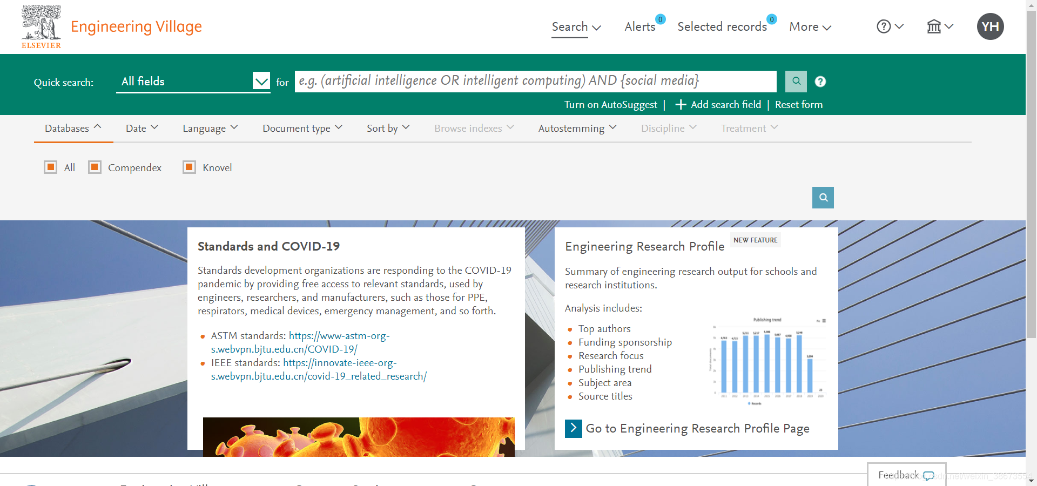The image size is (1037, 486).
Task: Click the Elsevier tree logo
Action: coord(41,26)
